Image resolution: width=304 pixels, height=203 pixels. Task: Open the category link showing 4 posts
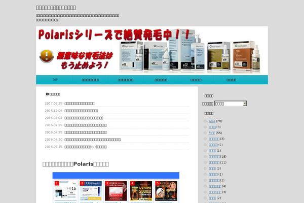click(x=215, y=186)
